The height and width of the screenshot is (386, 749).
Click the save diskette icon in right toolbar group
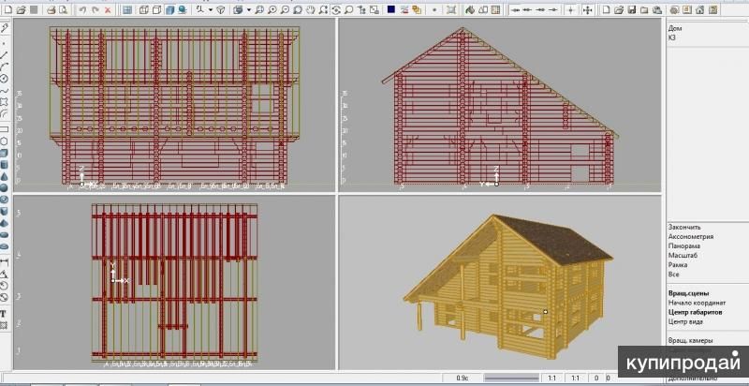coord(631,9)
